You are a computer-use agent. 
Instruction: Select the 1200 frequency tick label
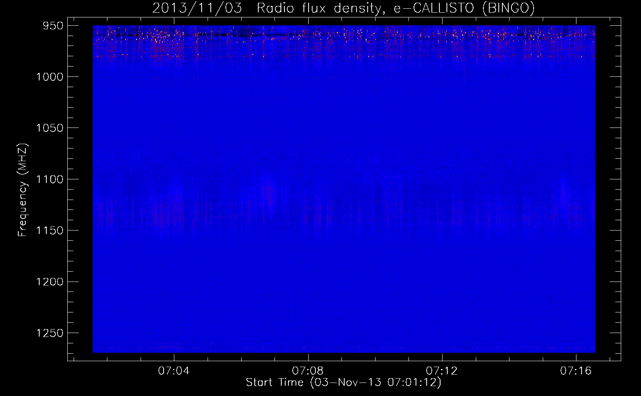tap(50, 282)
